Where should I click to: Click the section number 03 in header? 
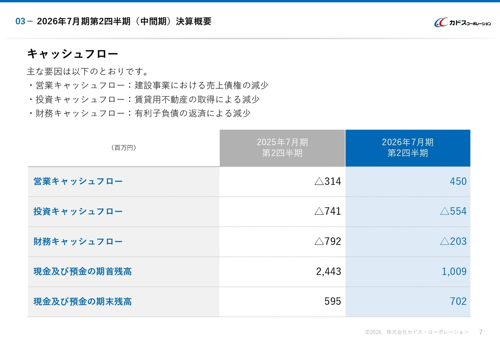point(20,22)
